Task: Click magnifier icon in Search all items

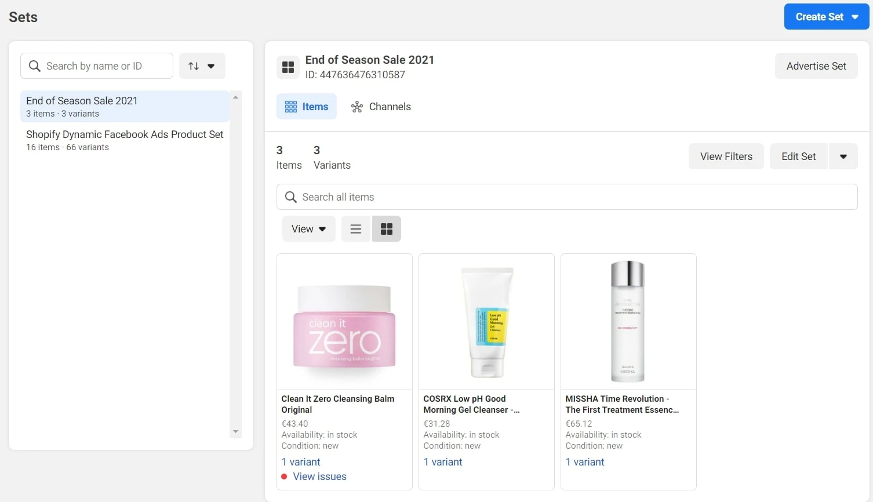Action: 291,197
